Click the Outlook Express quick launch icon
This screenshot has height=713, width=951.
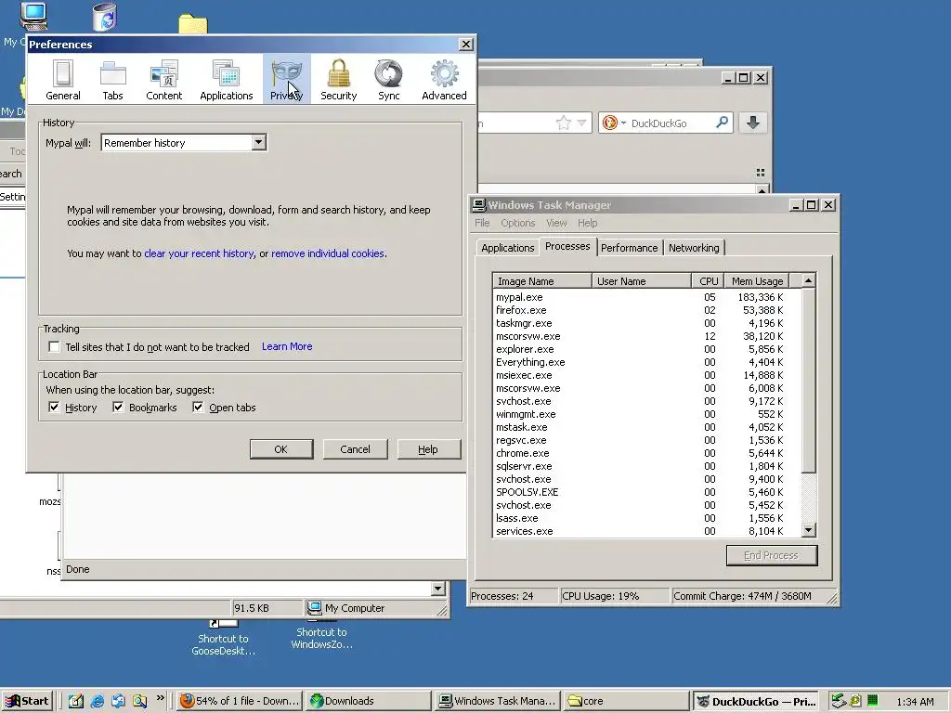click(118, 701)
